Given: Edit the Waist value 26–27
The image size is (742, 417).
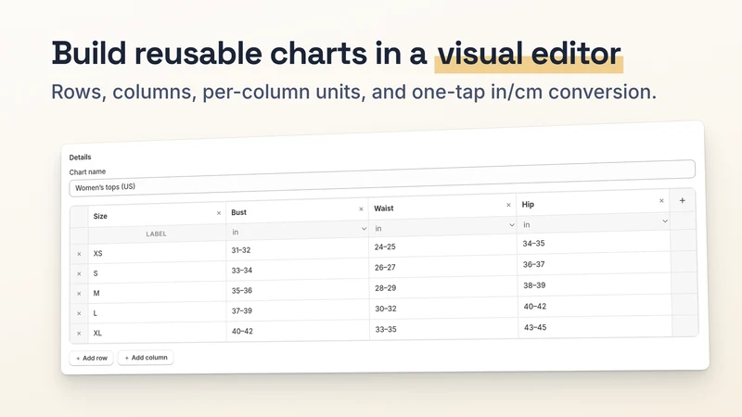Looking at the screenshot, I should coord(443,267).
